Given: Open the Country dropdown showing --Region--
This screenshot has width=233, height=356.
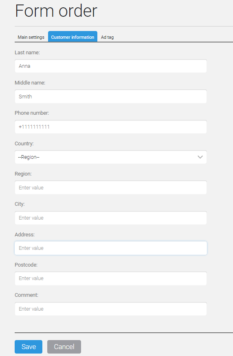Looking at the screenshot, I should click(x=111, y=157).
